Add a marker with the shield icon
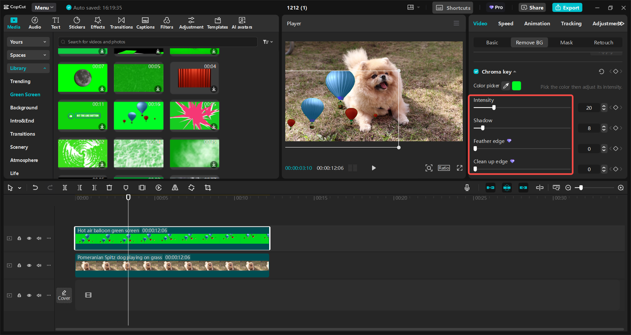The width and height of the screenshot is (631, 335). (126, 188)
